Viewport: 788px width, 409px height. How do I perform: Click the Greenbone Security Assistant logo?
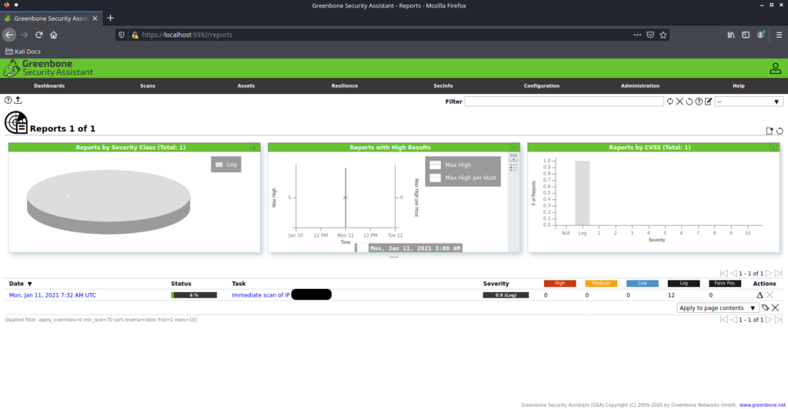point(48,68)
